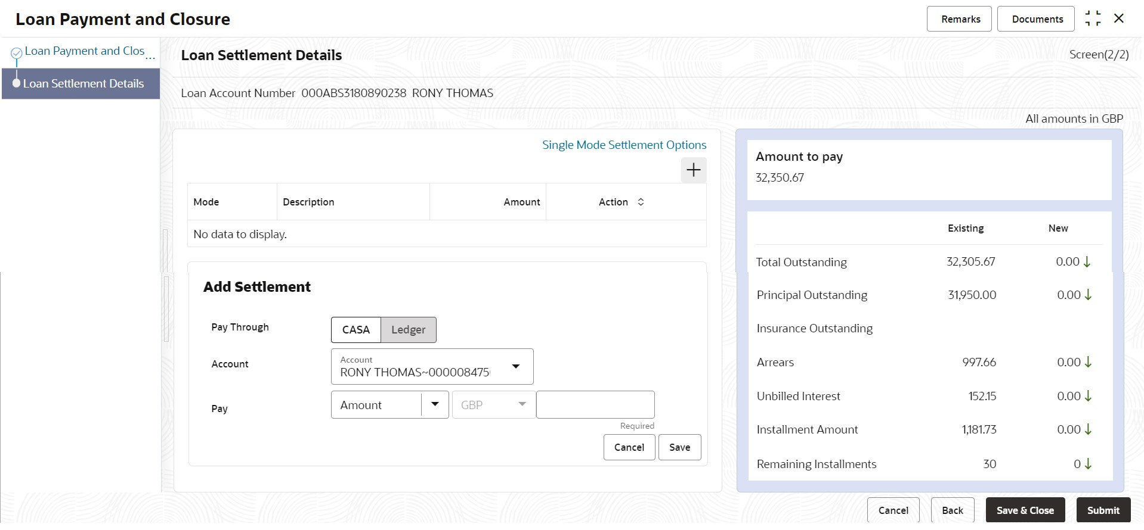
Task: Close the Loan Payment and Closure window
Action: pyautogui.click(x=1119, y=18)
